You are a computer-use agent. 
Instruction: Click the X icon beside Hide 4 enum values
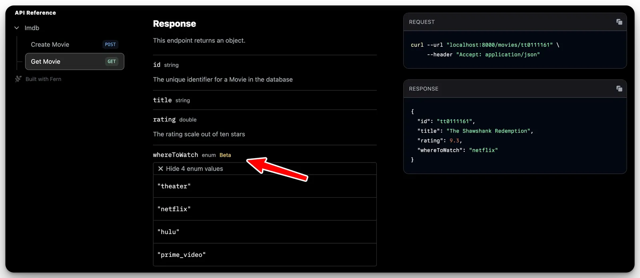tap(160, 169)
